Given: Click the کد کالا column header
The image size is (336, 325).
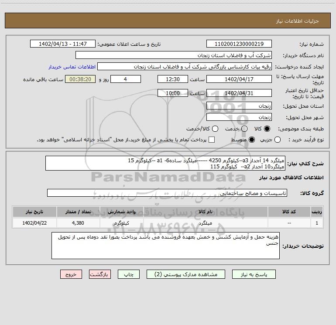Looking at the screenshot, I should coord(289,212).
